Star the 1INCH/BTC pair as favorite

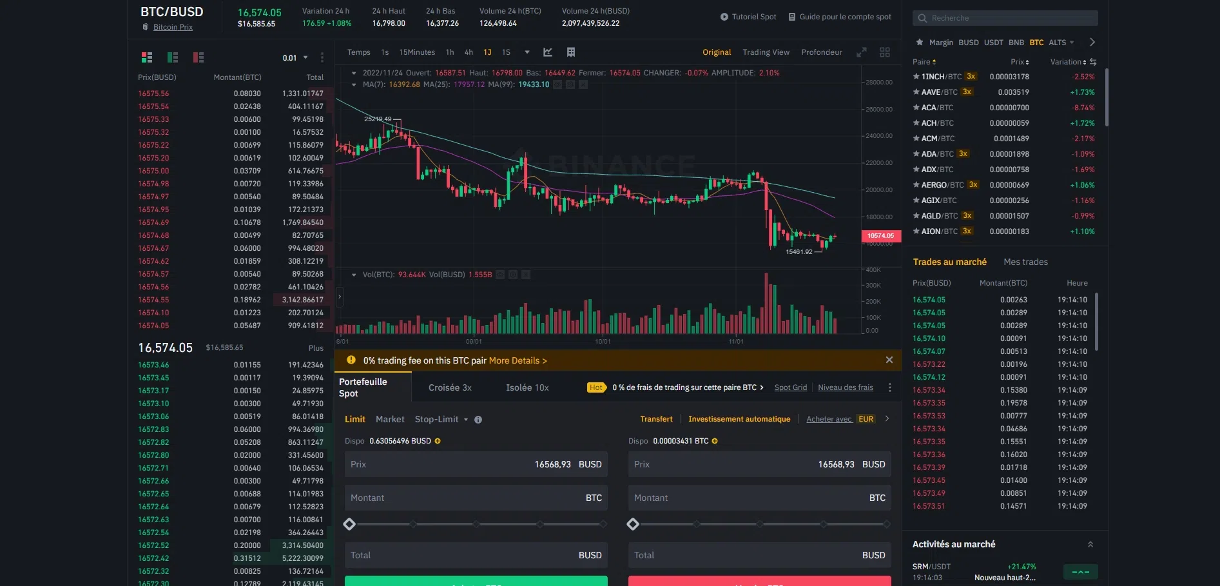[916, 77]
